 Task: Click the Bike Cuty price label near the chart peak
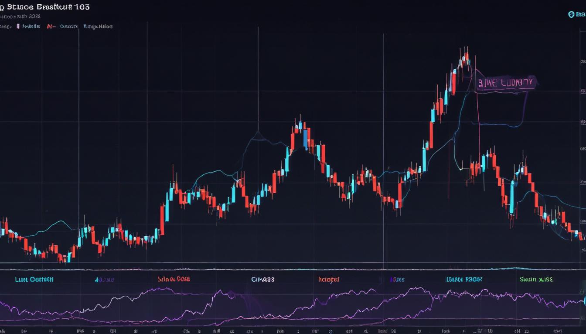[506, 82]
